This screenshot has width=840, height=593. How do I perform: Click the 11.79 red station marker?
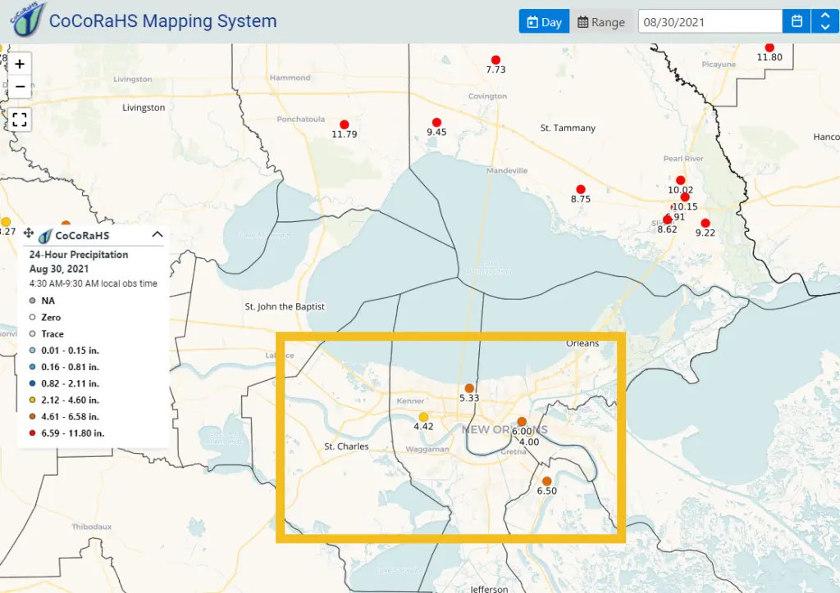click(x=345, y=124)
